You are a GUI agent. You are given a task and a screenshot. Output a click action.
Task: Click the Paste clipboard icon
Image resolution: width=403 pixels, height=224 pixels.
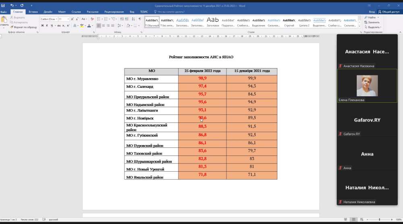coord(4,19)
